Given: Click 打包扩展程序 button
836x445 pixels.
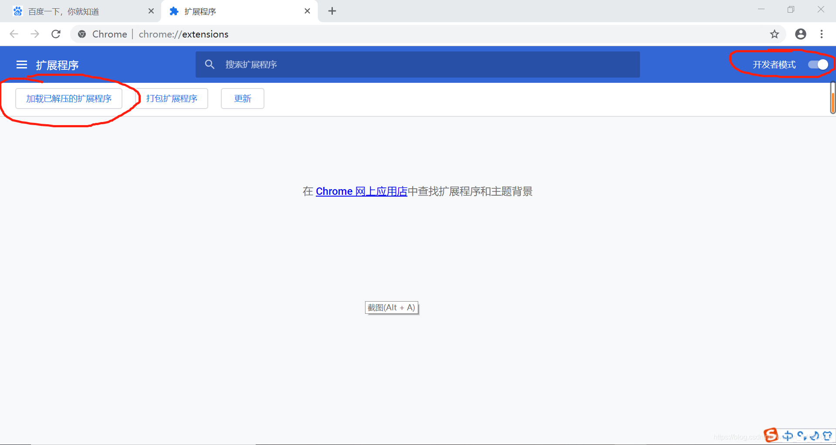Looking at the screenshot, I should [172, 99].
